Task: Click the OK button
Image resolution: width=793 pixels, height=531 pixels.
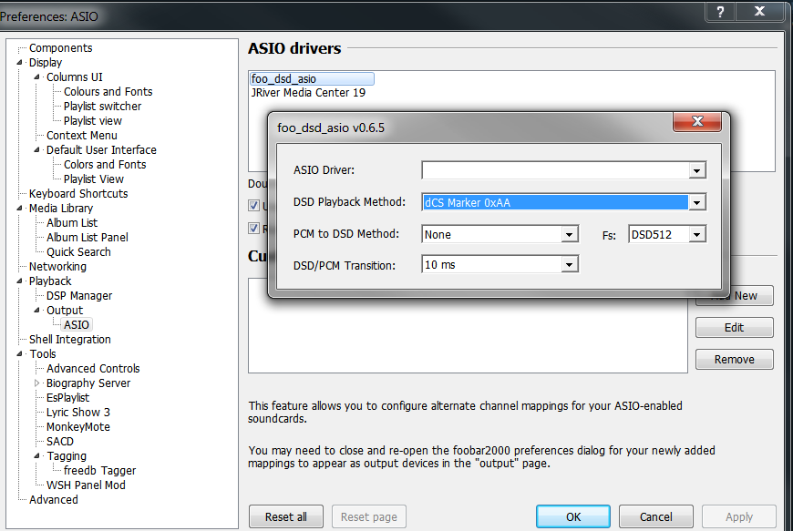Action: tap(573, 516)
